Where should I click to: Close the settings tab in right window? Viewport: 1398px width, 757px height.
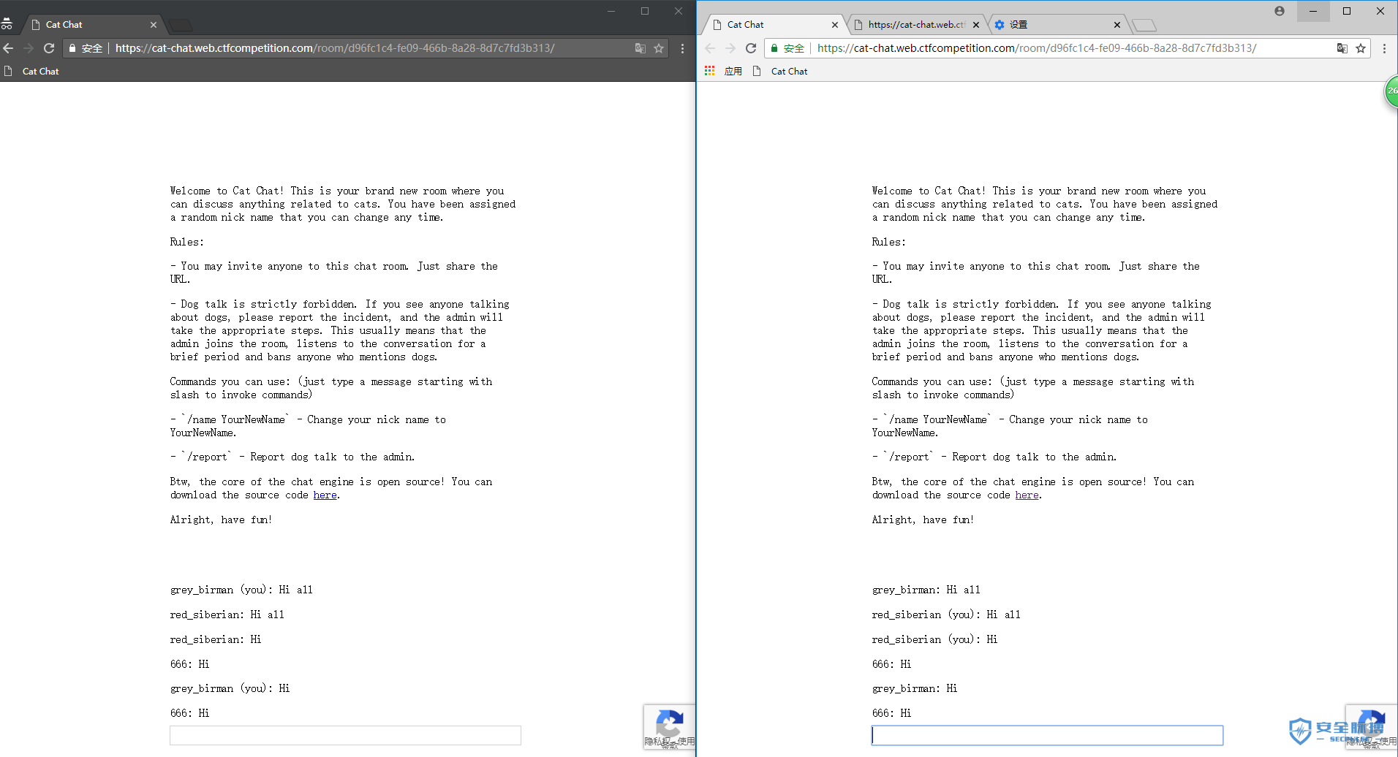1117,25
